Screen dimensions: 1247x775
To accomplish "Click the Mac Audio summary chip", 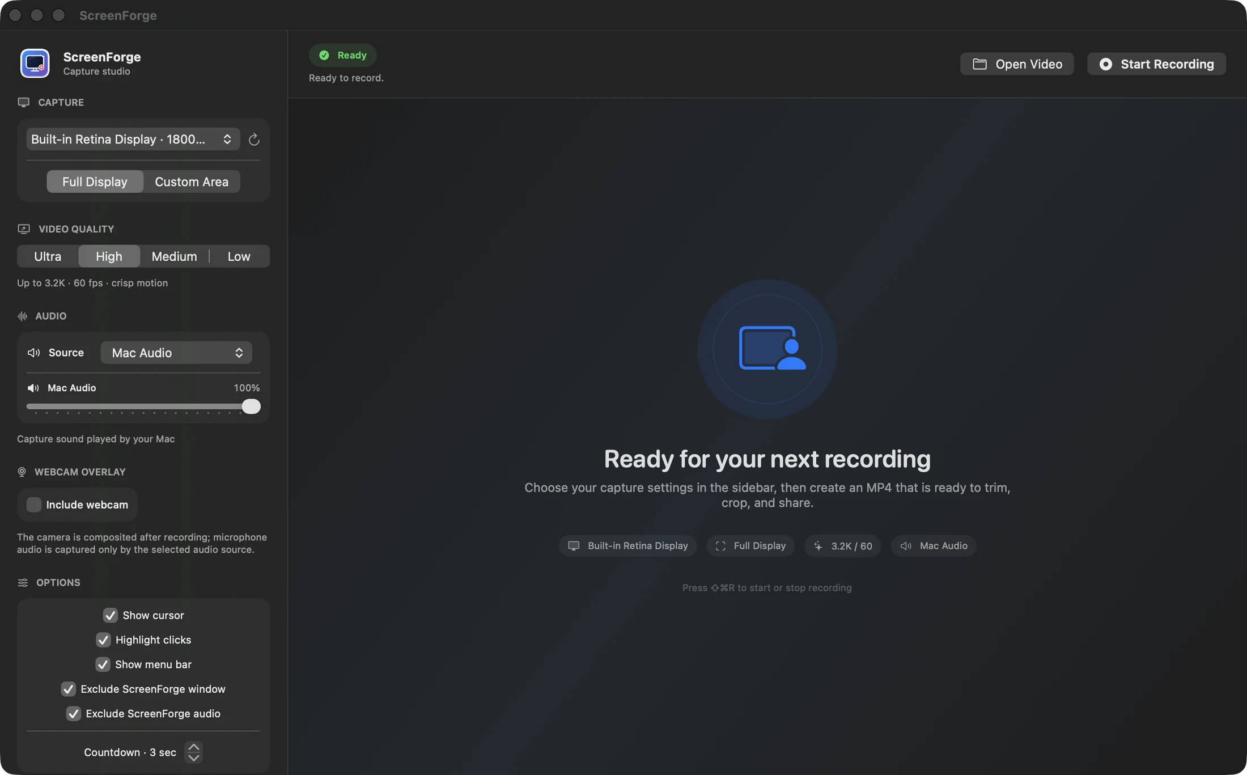I will tap(934, 546).
